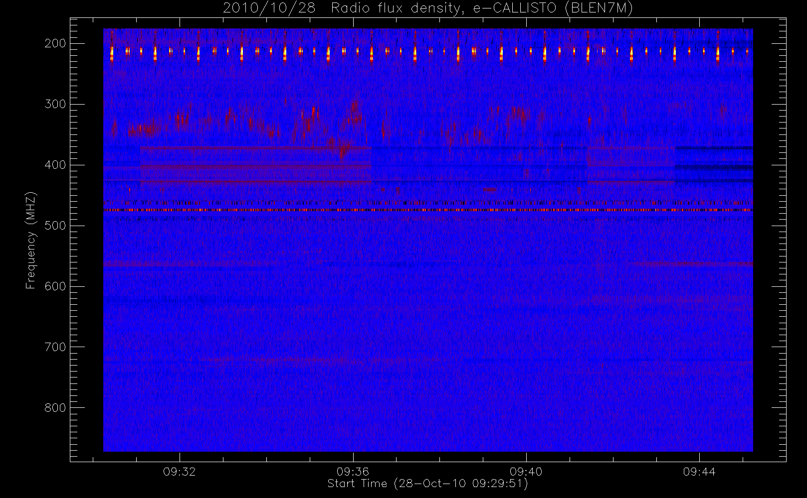Click the plot title '2010/10/28 Radio flux density'

point(428,8)
